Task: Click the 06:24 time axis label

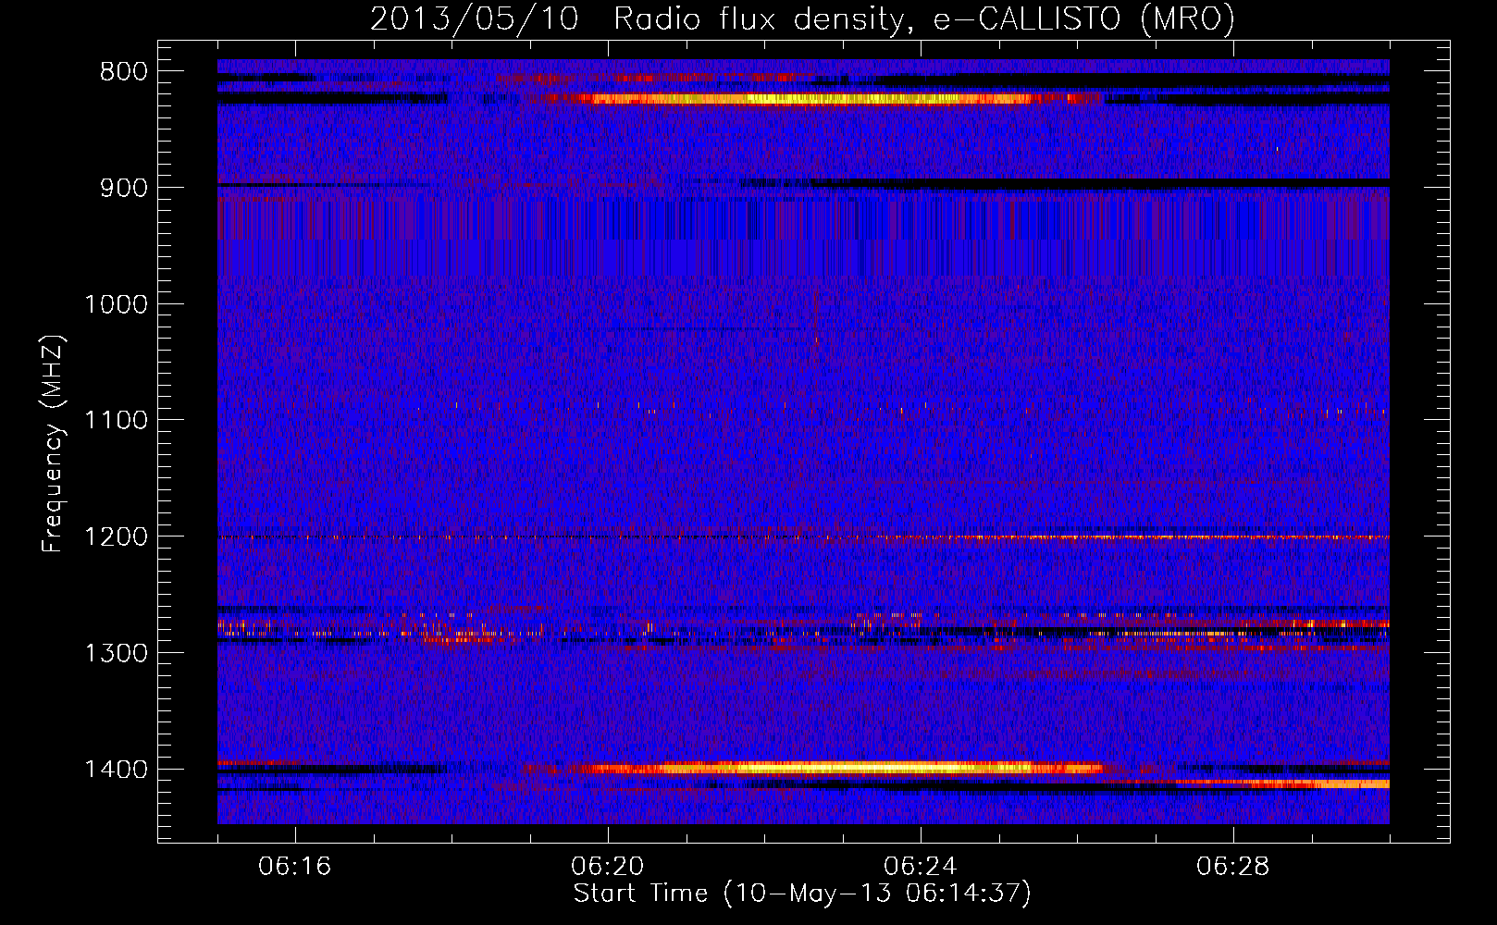Action: tap(921, 867)
